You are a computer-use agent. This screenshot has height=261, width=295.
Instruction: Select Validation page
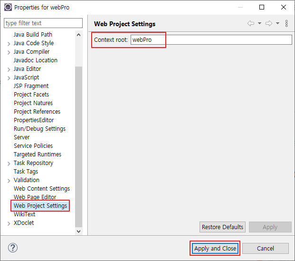click(x=27, y=180)
